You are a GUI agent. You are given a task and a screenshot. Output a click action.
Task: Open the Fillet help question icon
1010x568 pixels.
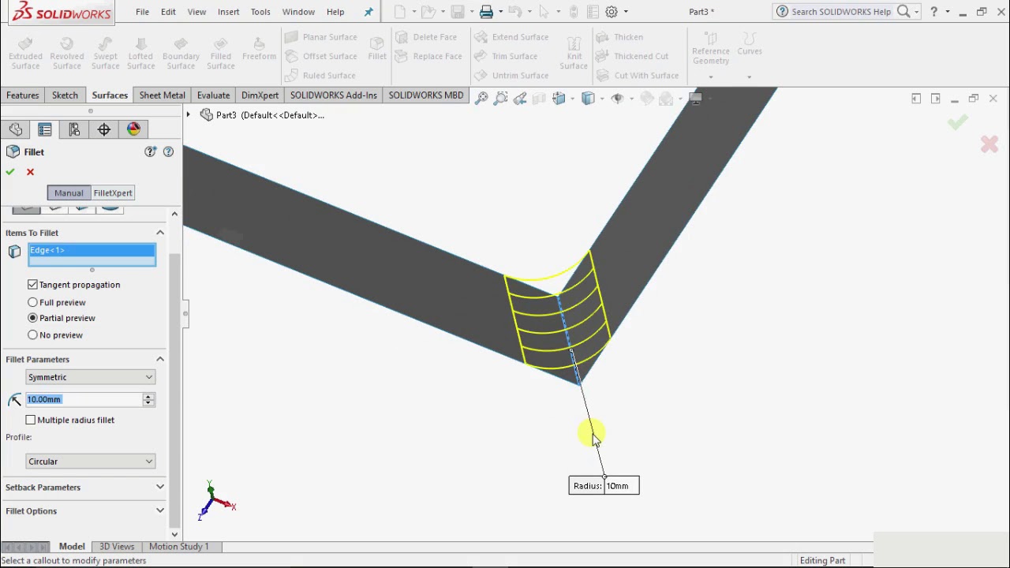click(168, 151)
